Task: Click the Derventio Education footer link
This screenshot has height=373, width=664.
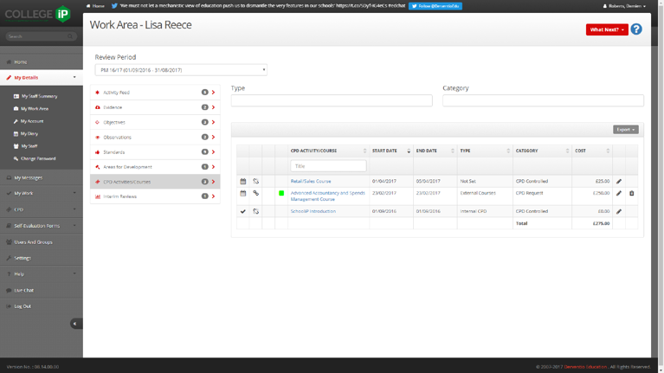Action: [x=585, y=367]
